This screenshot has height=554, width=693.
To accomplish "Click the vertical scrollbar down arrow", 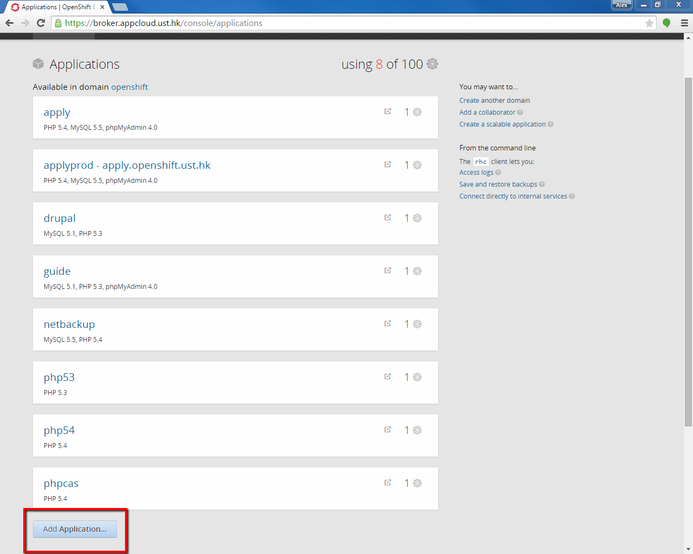I will [688, 549].
